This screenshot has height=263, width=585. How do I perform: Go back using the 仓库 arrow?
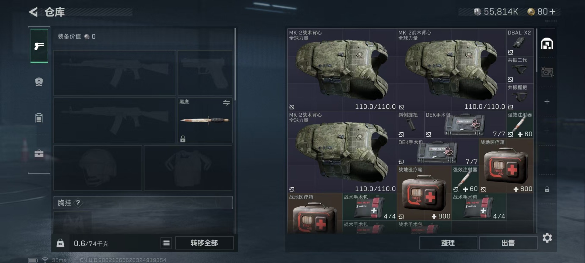33,12
